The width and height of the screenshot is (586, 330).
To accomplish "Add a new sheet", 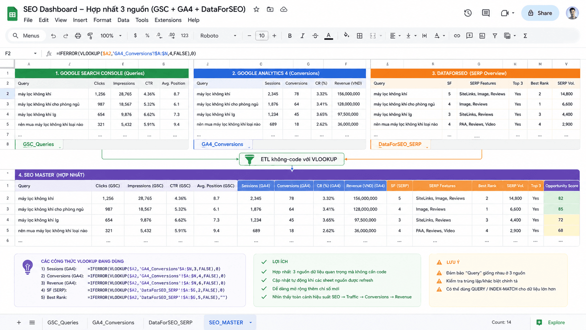I will (x=19, y=322).
